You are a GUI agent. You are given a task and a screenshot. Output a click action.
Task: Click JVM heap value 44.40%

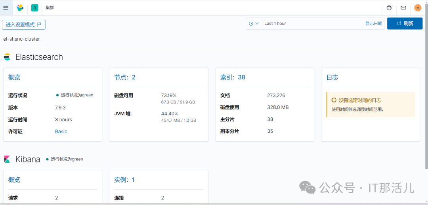[170, 113]
